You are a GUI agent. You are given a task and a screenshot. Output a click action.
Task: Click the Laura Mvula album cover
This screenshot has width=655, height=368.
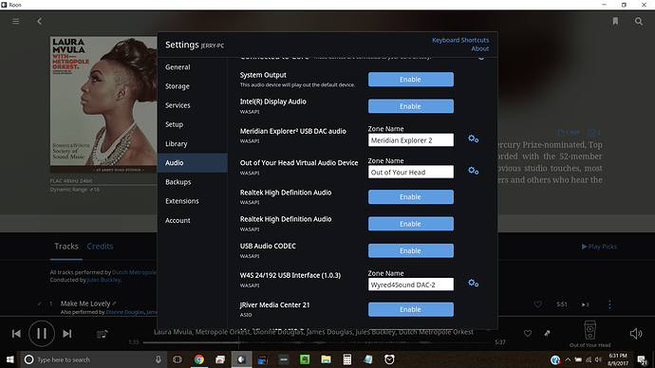coord(103,104)
